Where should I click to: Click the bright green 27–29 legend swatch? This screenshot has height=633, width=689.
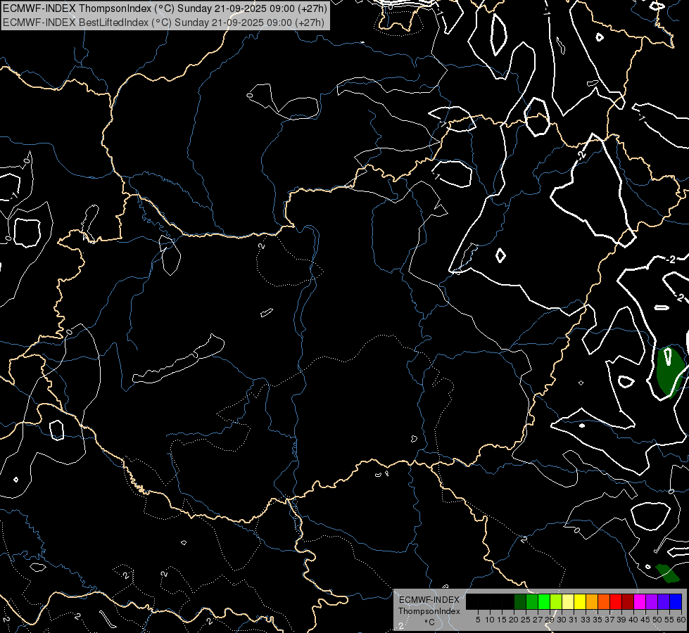(x=544, y=601)
